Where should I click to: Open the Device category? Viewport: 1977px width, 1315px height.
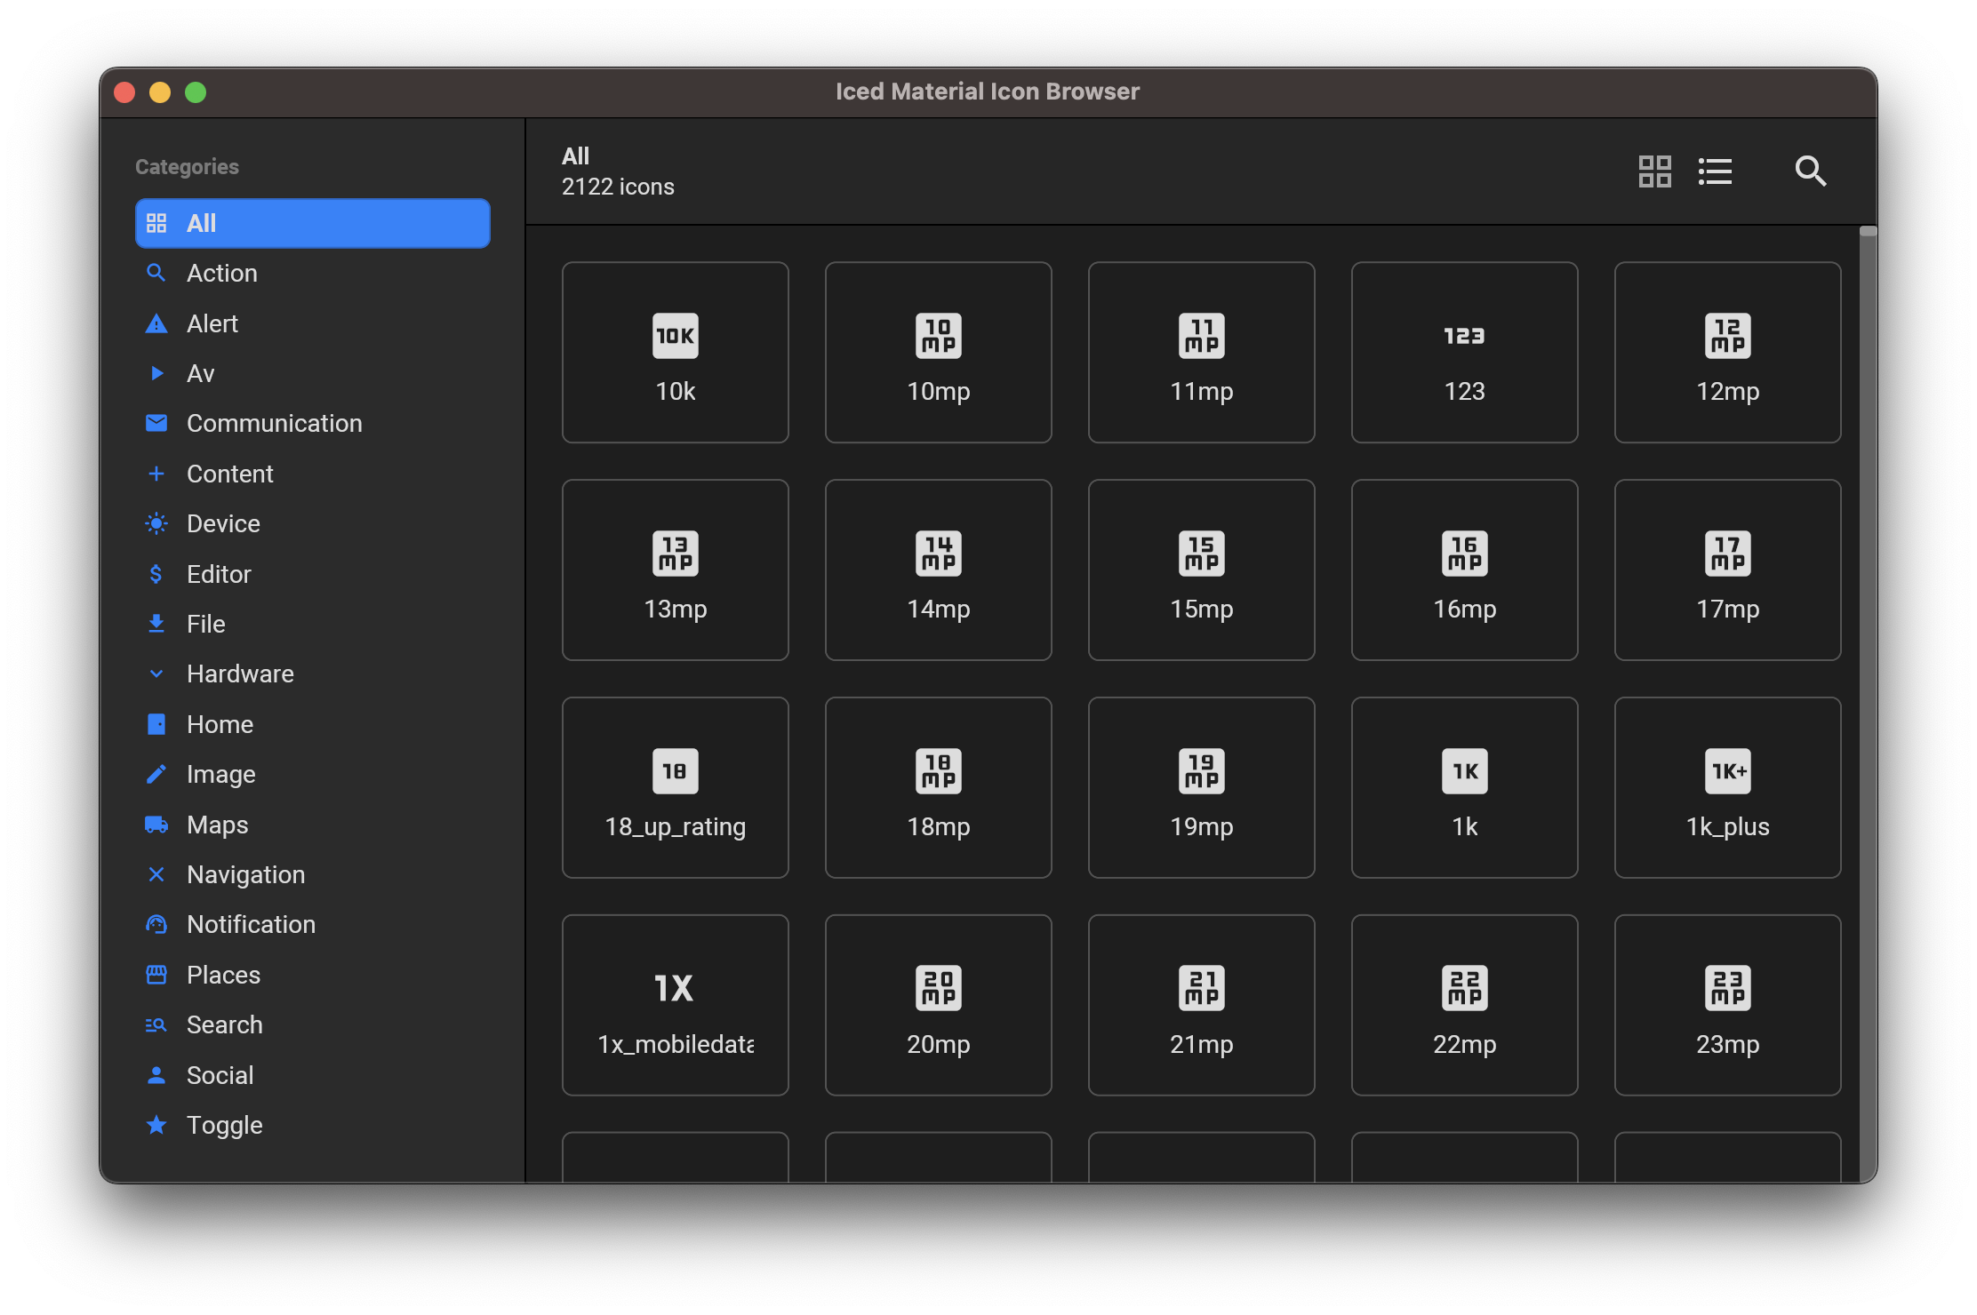coord(313,523)
